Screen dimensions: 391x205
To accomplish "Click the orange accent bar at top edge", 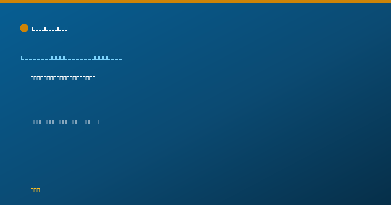I will (x=195, y=2).
